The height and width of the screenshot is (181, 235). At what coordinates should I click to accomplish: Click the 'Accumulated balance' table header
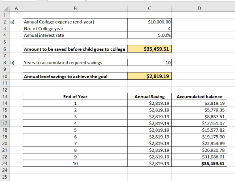pyautogui.click(x=199, y=97)
